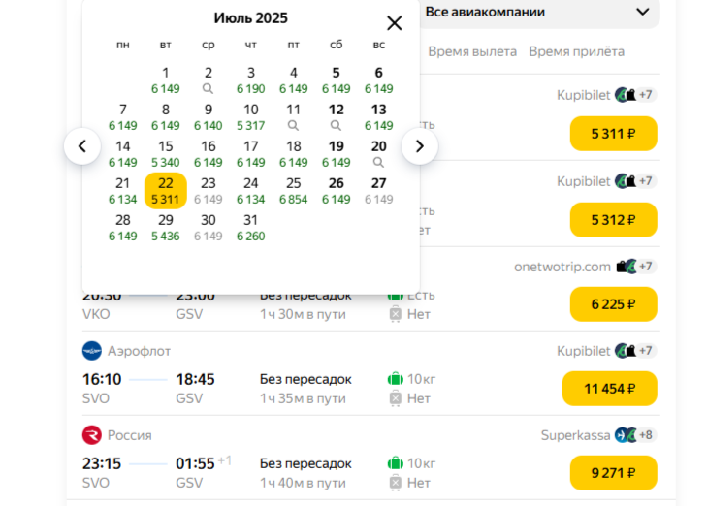
Task: Click the Rossiya airline logo
Action: click(92, 435)
